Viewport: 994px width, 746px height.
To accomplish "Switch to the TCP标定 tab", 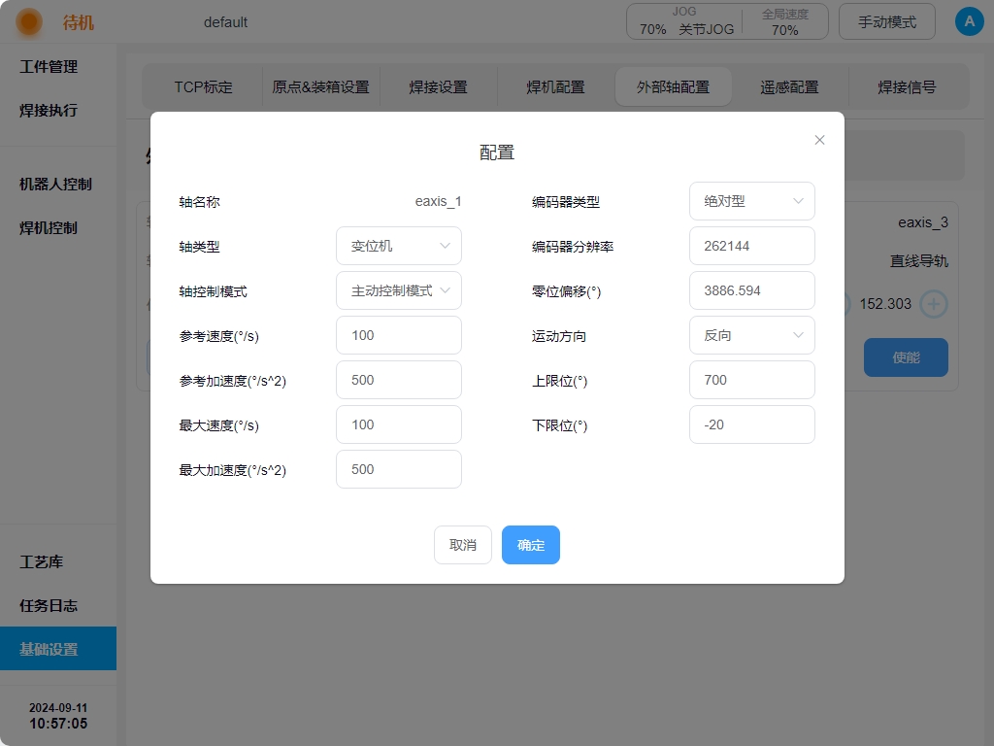I will pos(204,86).
